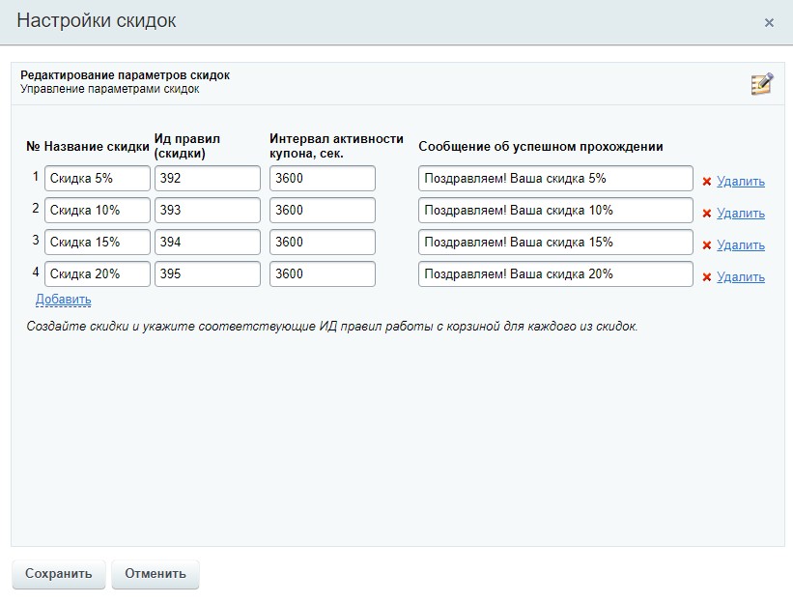Click Удалить link for Скидка 10%
This screenshot has height=603, width=793.
tap(741, 214)
